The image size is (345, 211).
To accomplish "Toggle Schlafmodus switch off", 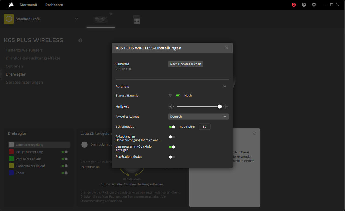I will [x=172, y=127].
